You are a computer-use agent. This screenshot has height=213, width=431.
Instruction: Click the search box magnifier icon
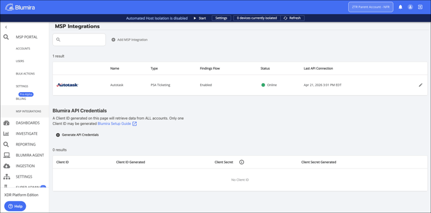[x=58, y=39]
